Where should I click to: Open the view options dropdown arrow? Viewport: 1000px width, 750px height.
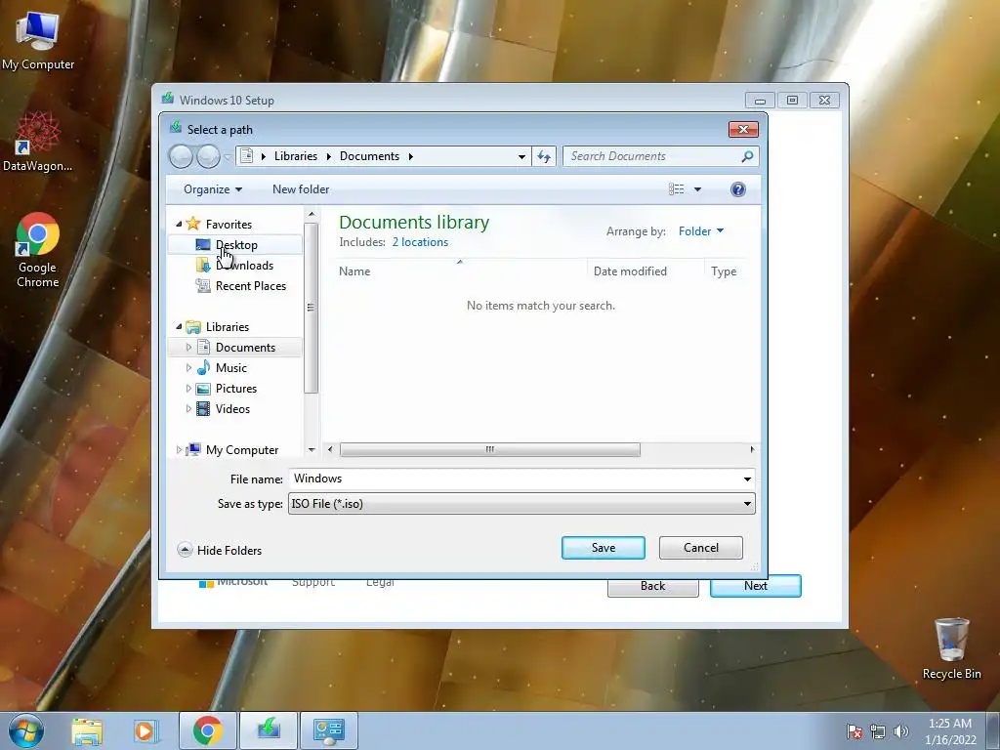697,189
